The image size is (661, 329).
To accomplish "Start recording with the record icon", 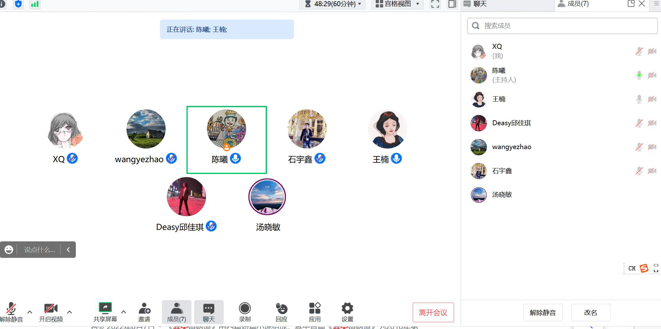I will [245, 308].
